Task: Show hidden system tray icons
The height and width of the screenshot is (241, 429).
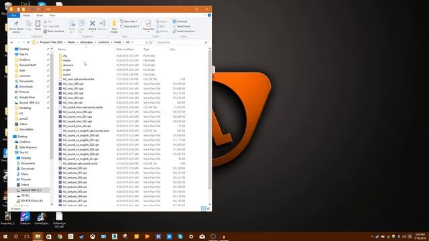Action: pos(371,236)
